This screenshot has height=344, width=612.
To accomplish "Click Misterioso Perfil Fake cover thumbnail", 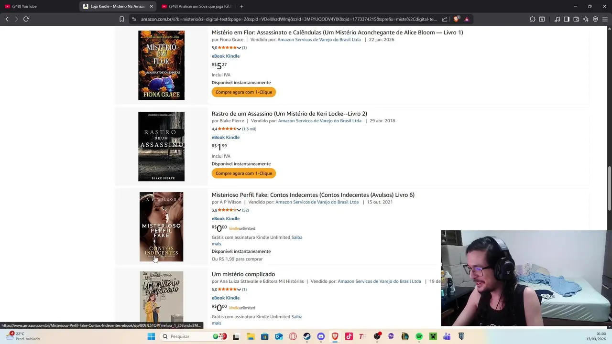I will tap(161, 226).
